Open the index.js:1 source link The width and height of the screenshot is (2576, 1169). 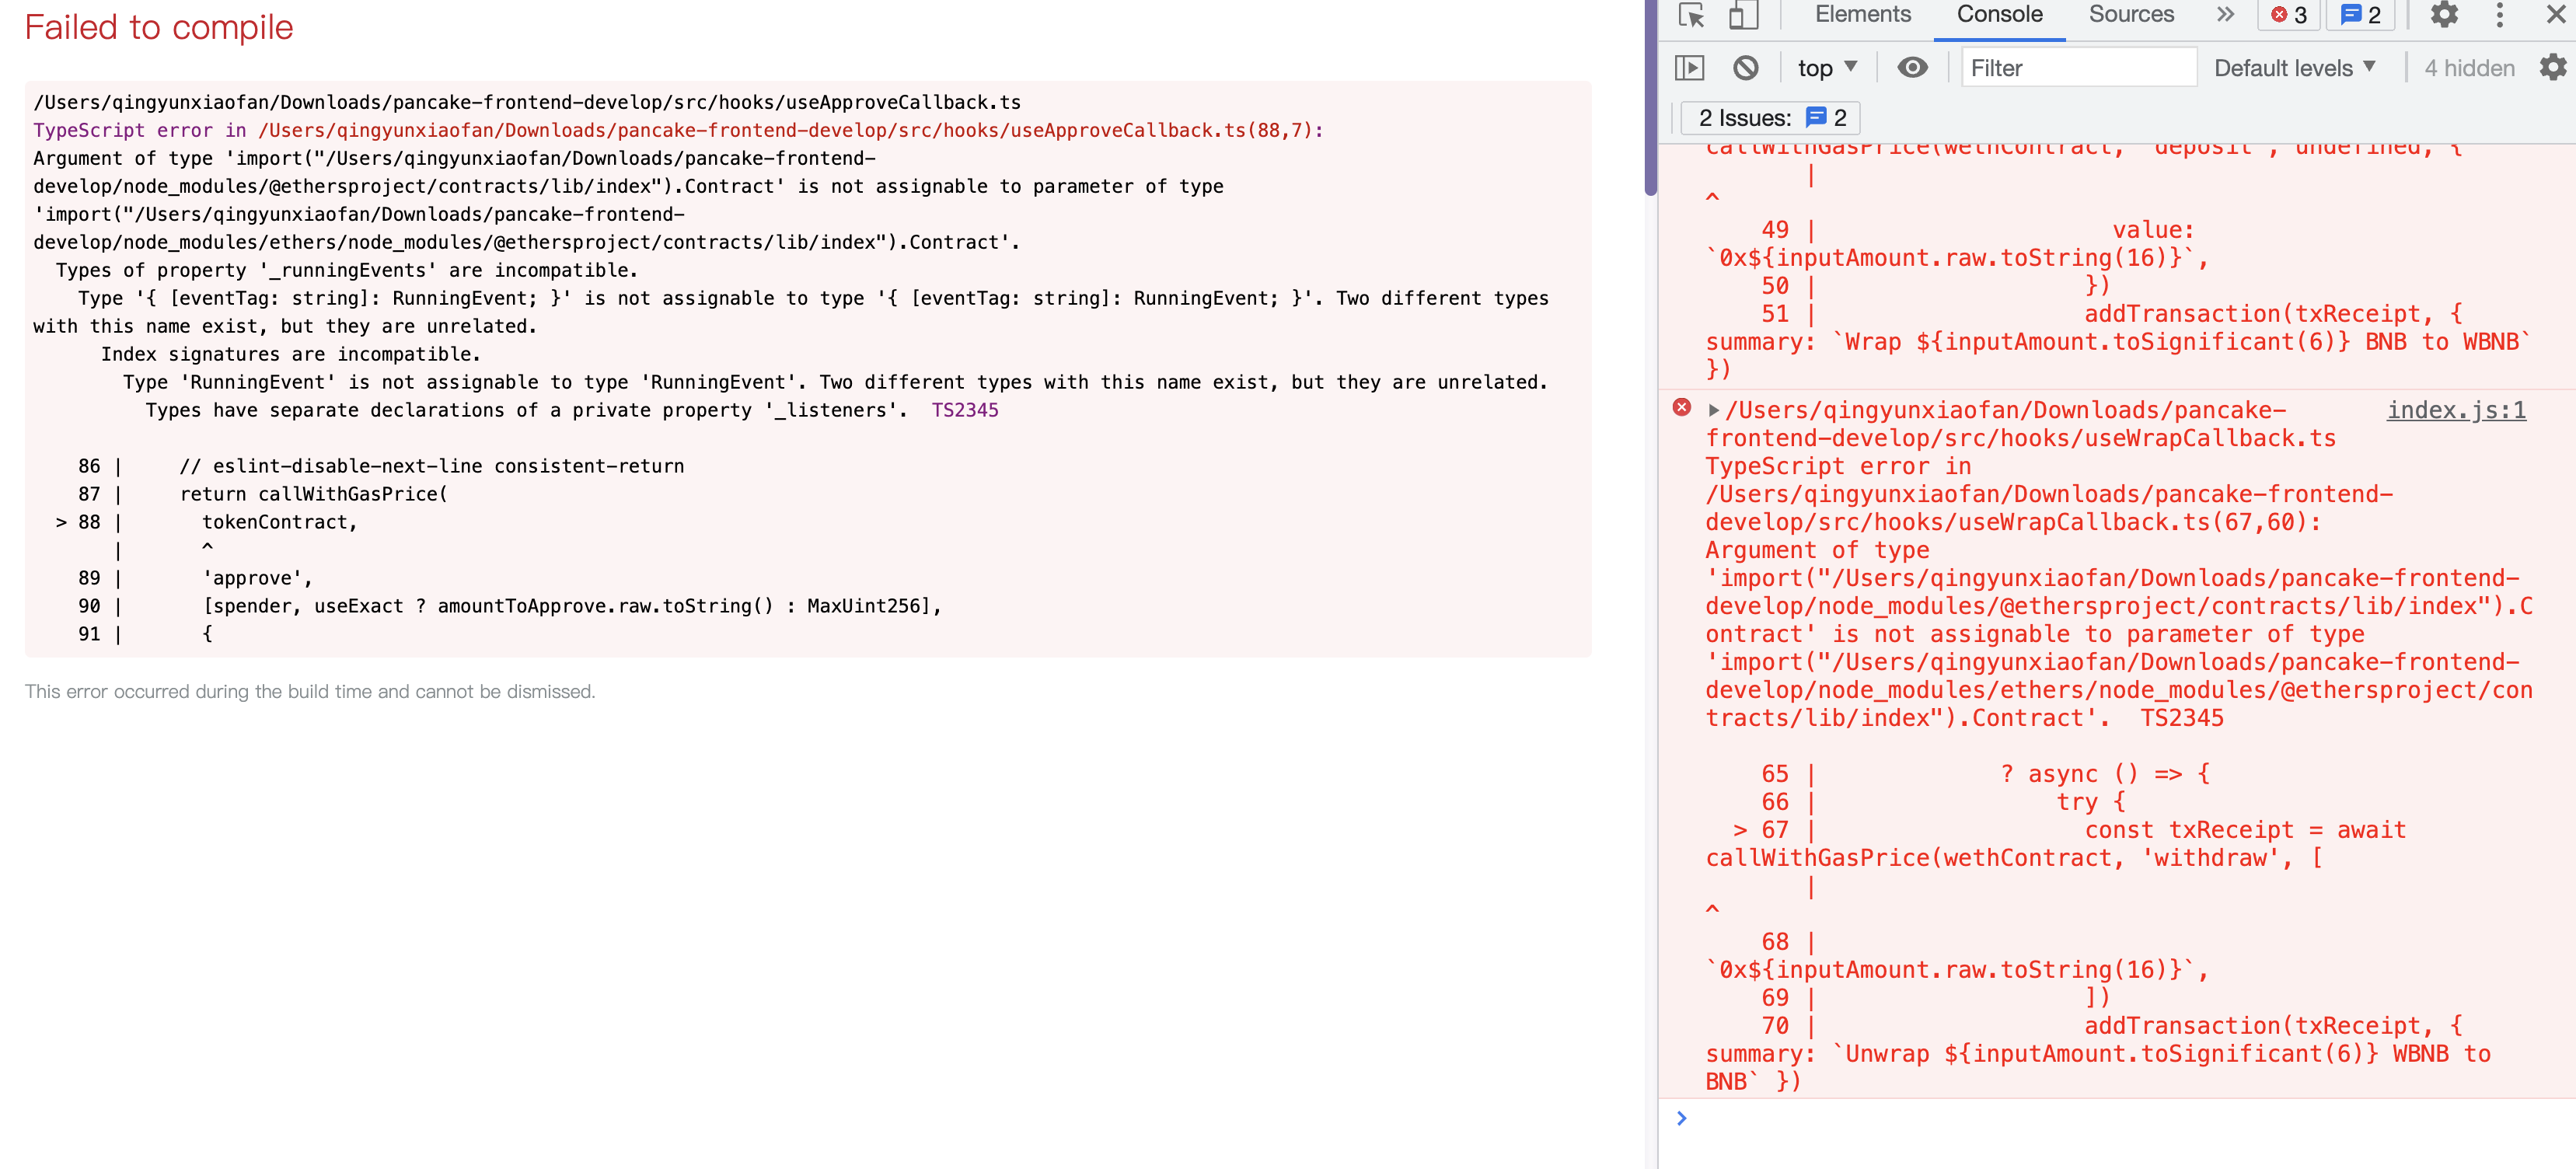[x=2456, y=410]
